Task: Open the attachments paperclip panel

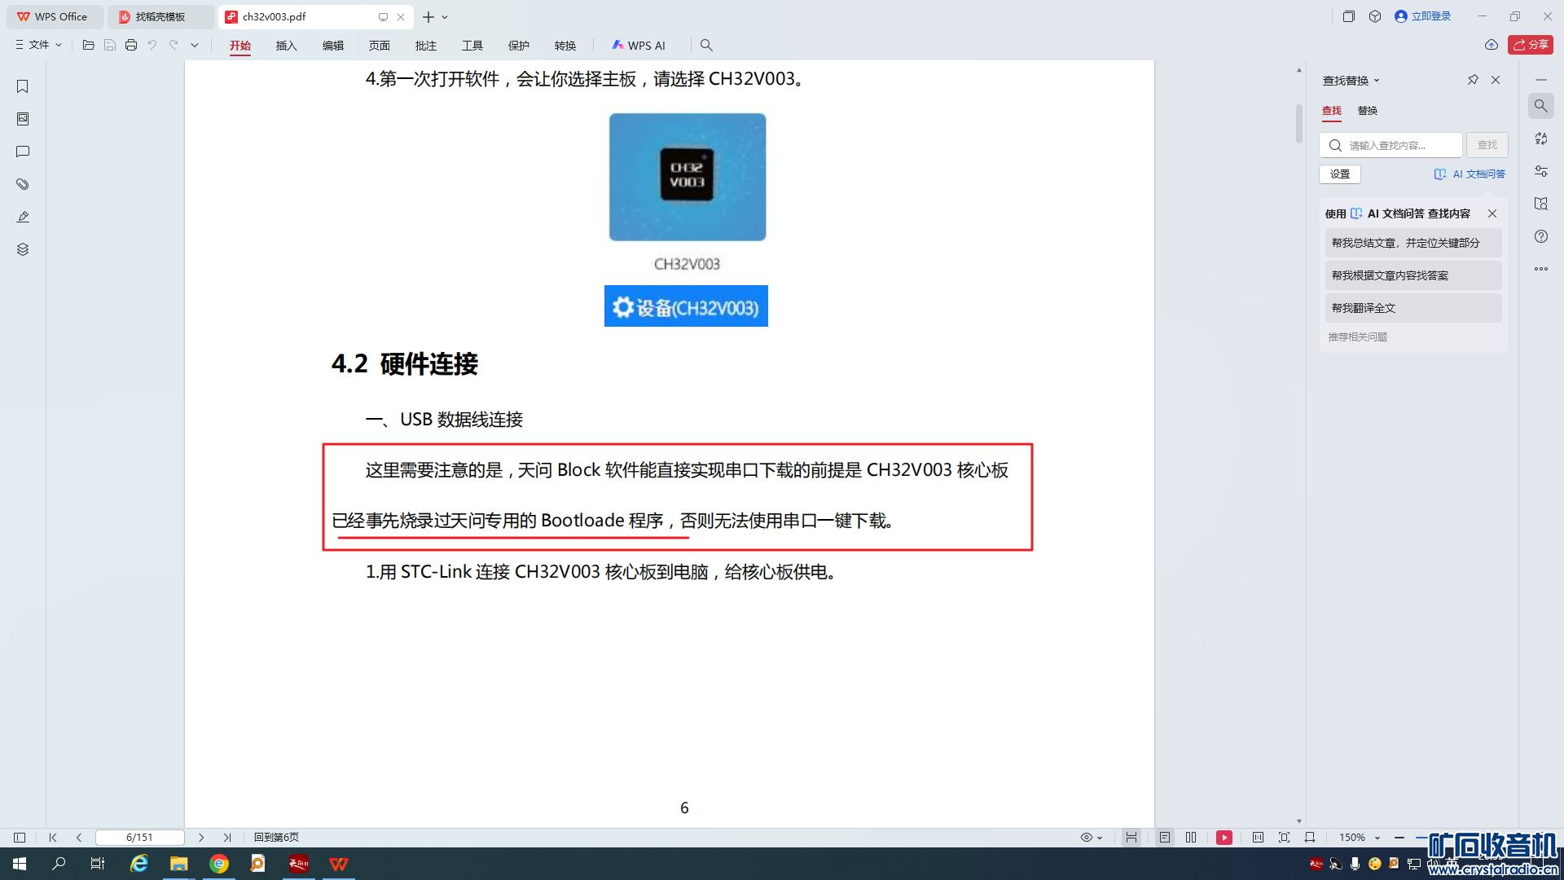Action: click(x=23, y=184)
